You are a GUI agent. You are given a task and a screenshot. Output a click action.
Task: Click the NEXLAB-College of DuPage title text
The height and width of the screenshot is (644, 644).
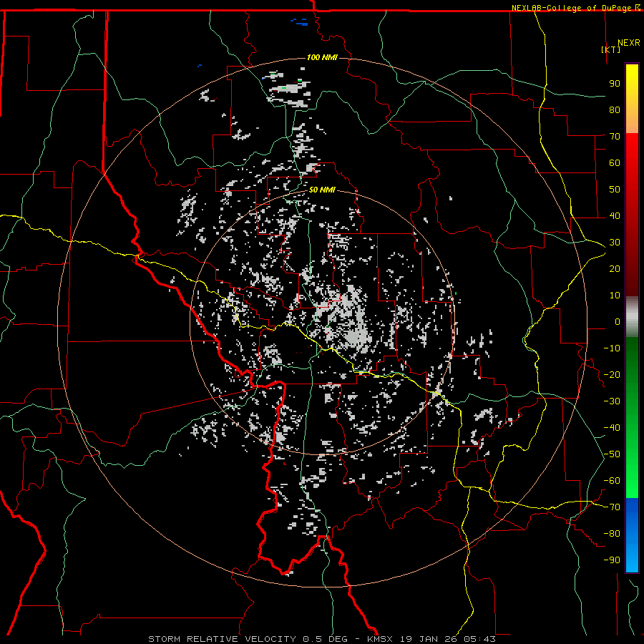[x=572, y=8]
